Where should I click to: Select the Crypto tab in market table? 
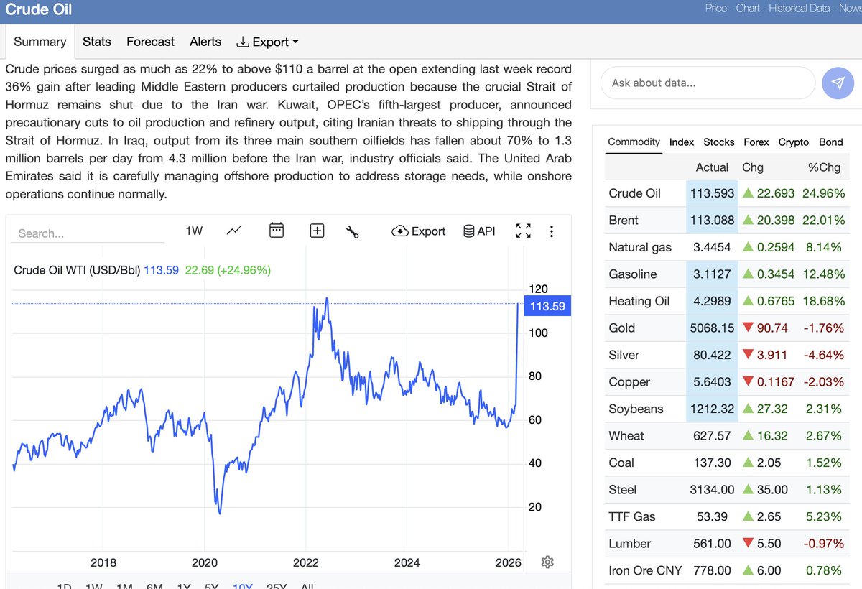(x=794, y=142)
